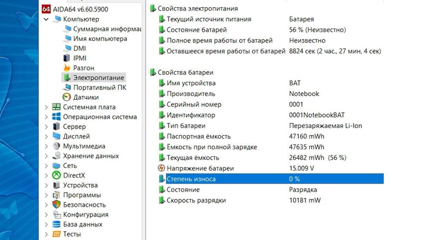
Task: Click the Портативный ПК laptop icon
Action: coord(67,87)
